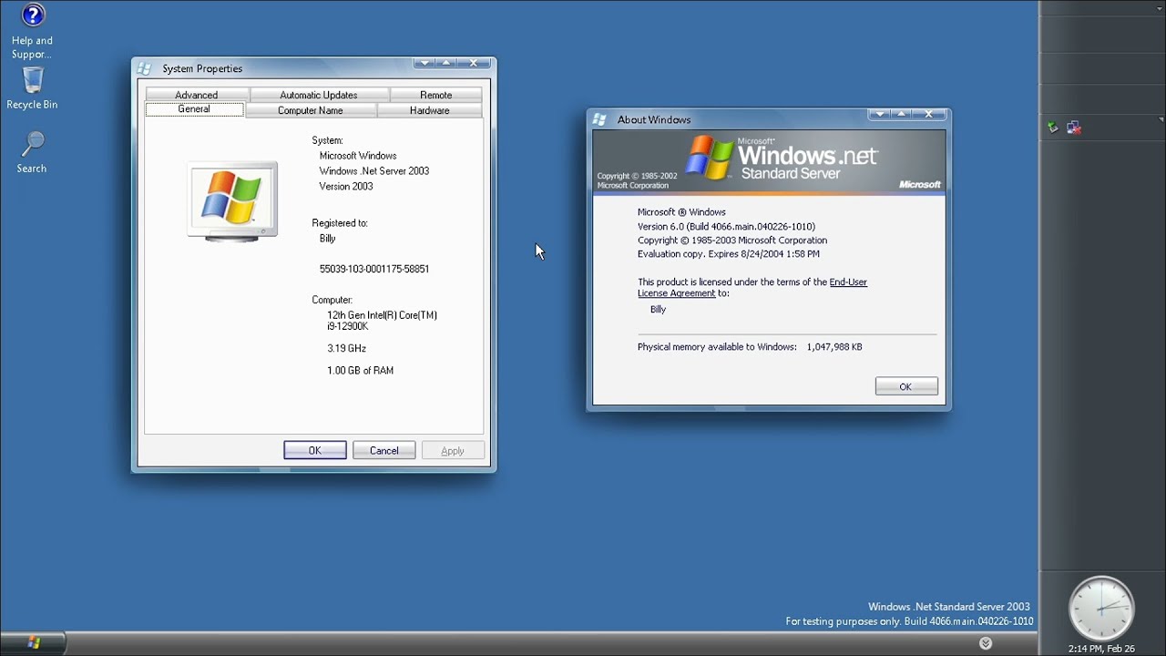
Task: Click the 'Evaluation copy. Expires 8/24/2004' line
Action: pos(729,254)
